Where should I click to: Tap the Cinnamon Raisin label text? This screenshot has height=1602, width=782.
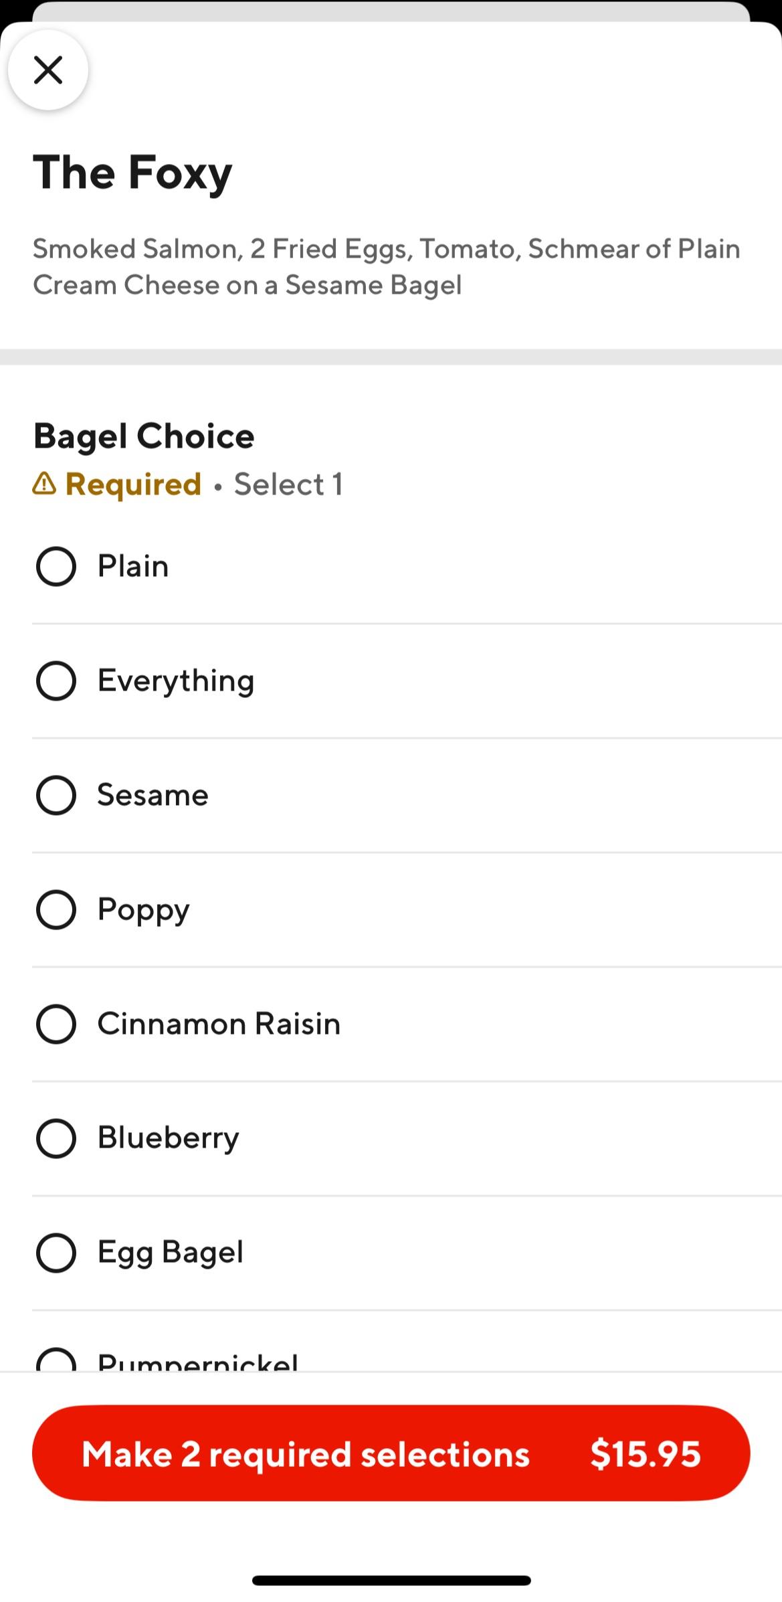pos(219,1024)
